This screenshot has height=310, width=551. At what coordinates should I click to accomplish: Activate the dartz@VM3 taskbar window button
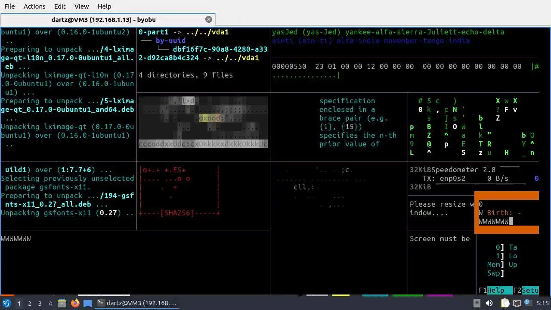pyautogui.click(x=137, y=303)
